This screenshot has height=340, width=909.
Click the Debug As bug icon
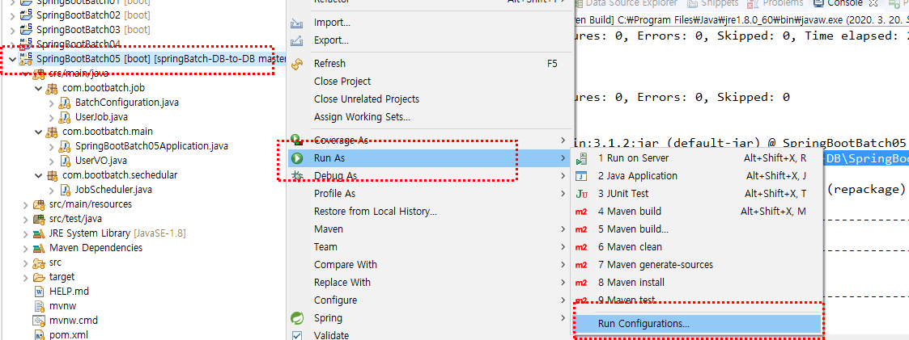(297, 176)
